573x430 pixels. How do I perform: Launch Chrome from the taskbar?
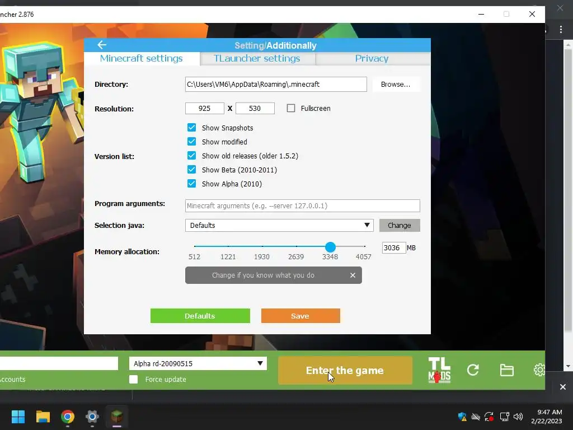click(68, 417)
